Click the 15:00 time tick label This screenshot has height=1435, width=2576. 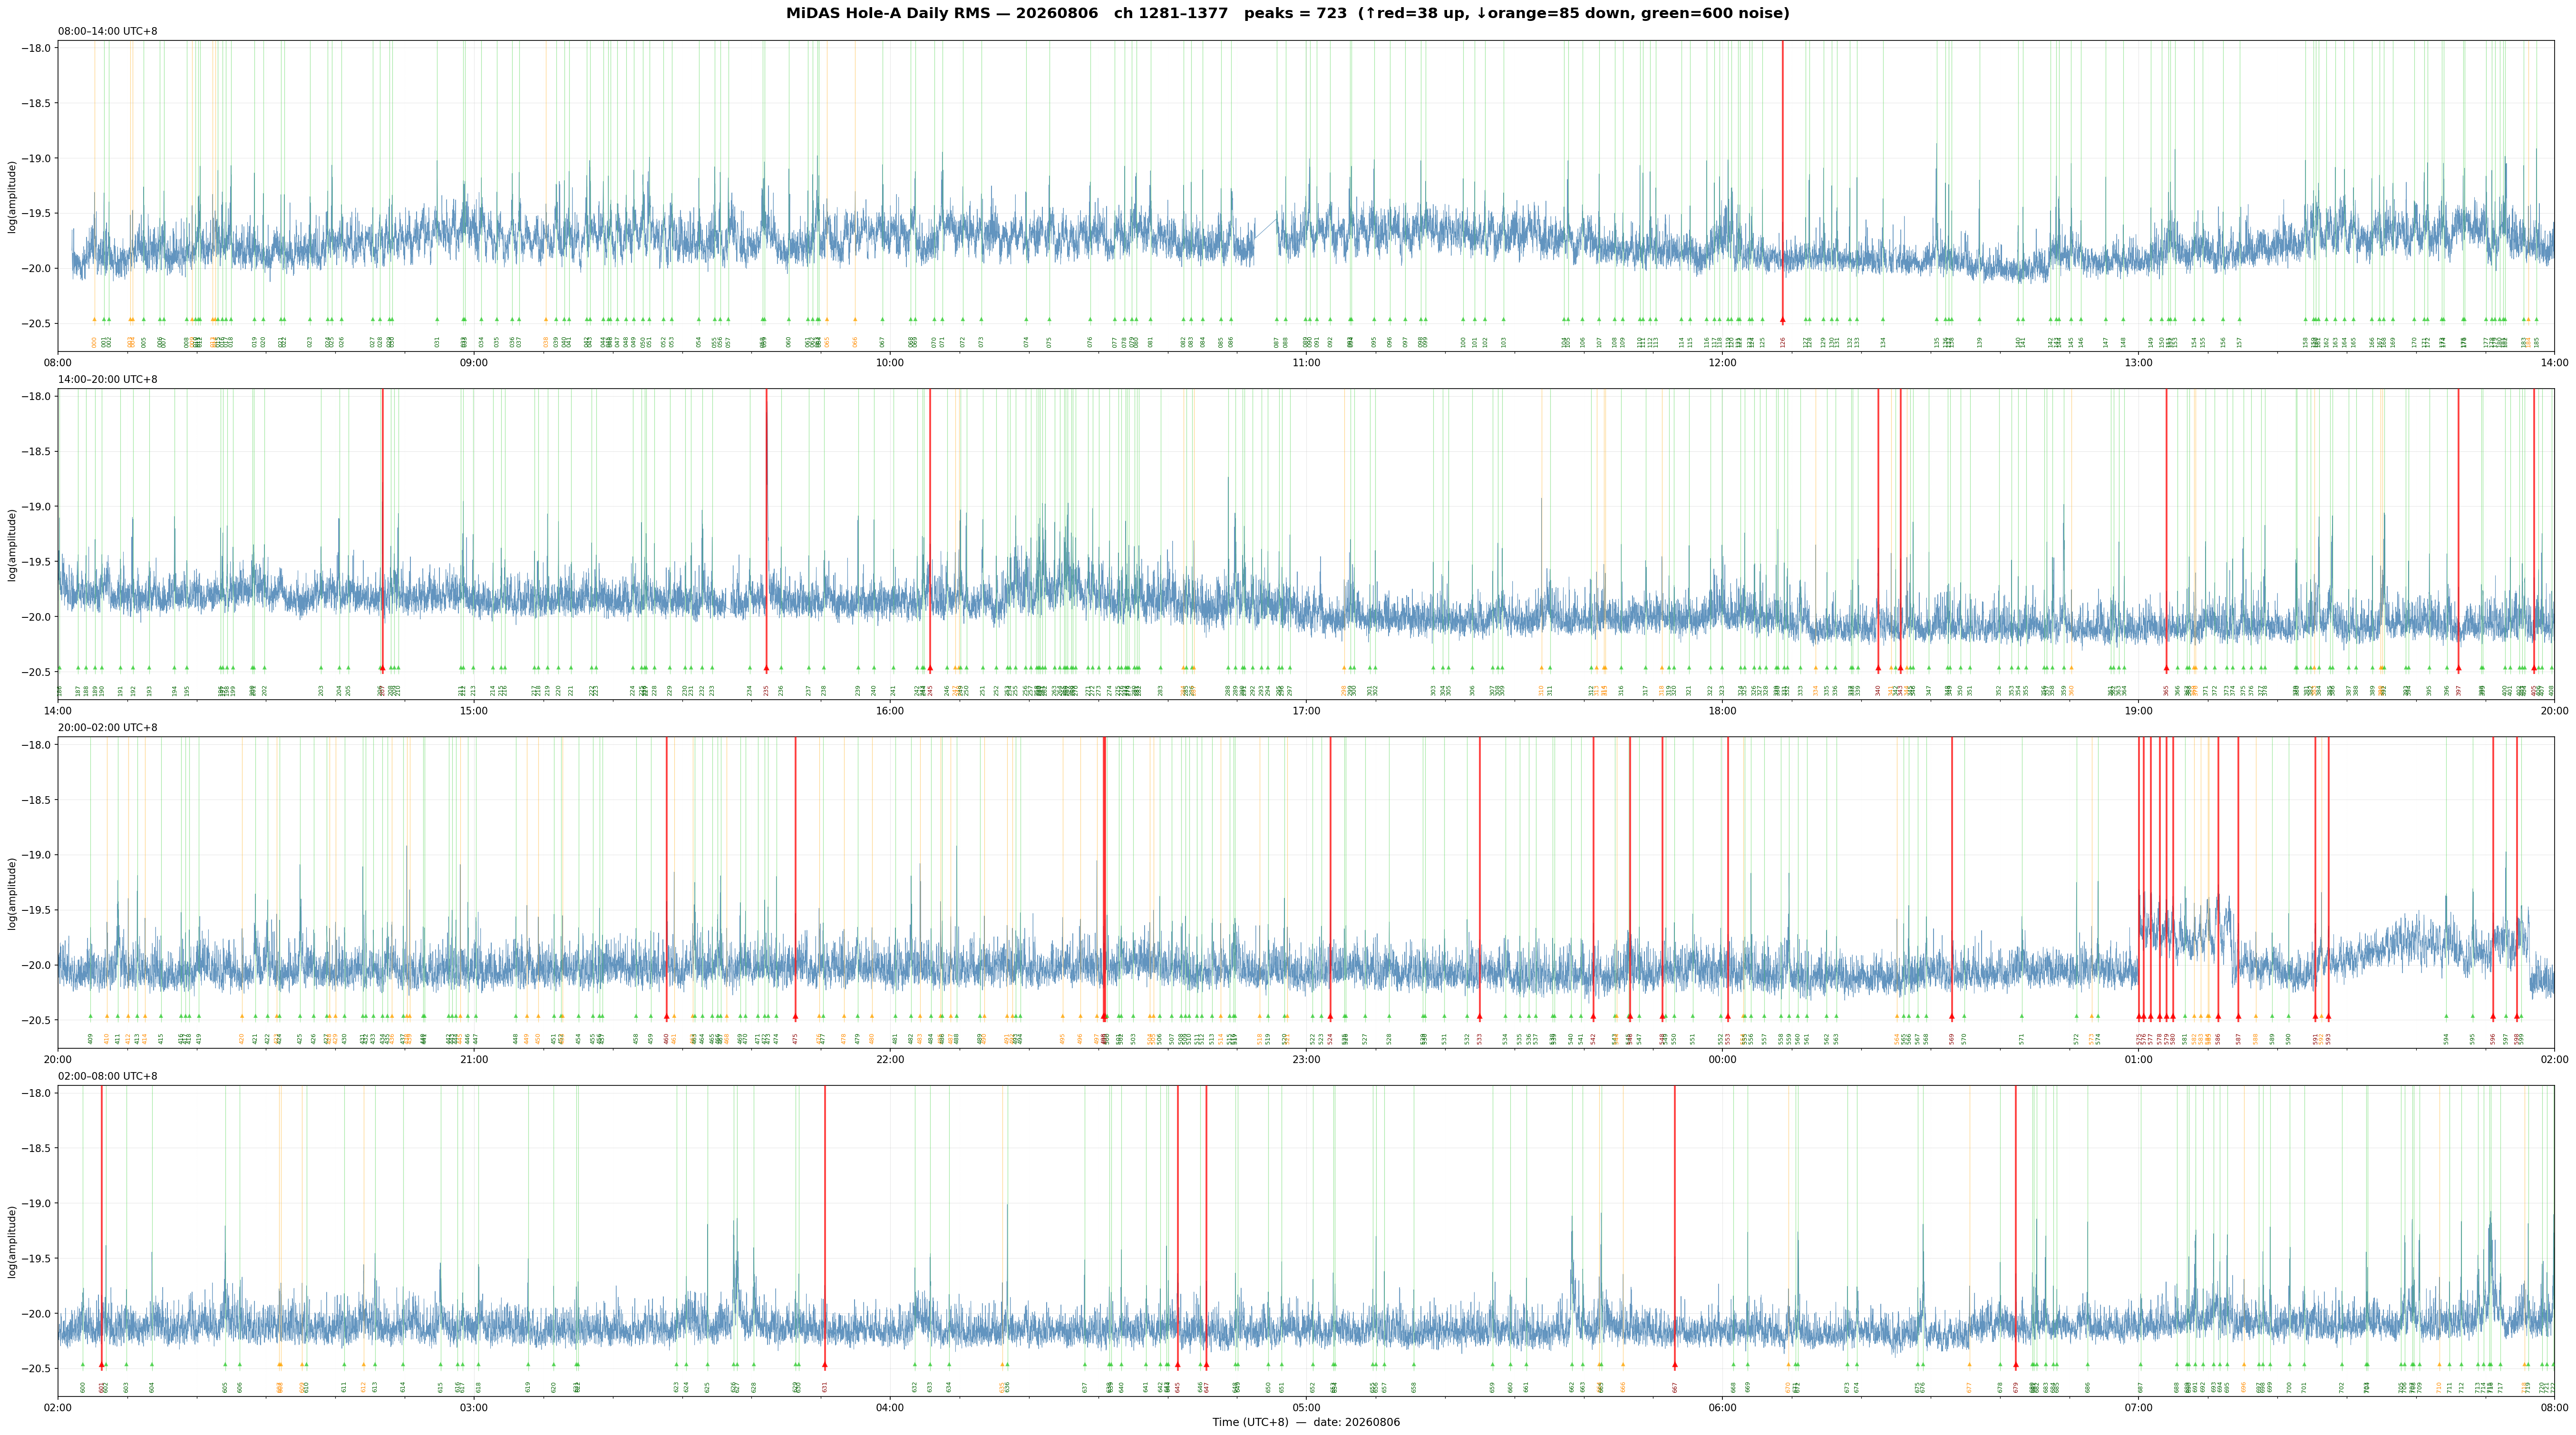474,711
